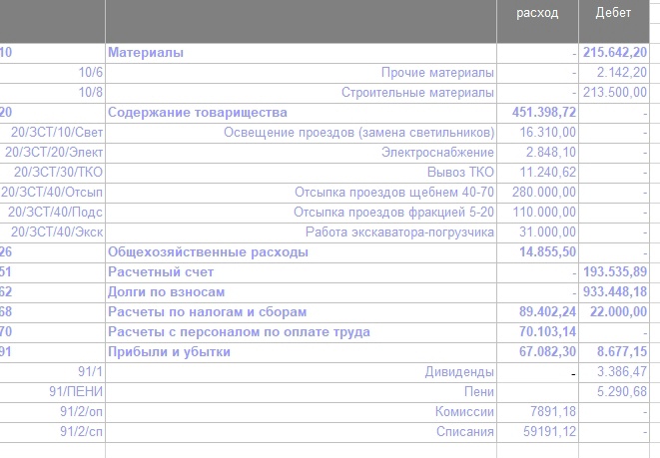
Task: Select the account code 10/8
Action: 91,92
